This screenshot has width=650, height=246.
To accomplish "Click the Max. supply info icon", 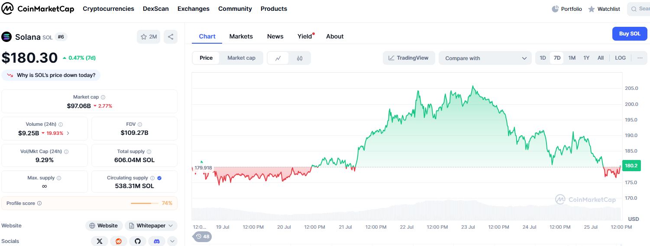I will pyautogui.click(x=59, y=178).
